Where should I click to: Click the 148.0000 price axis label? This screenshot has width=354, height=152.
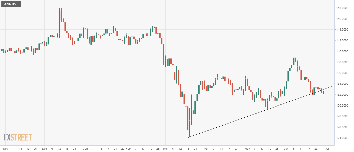click(x=343, y=8)
